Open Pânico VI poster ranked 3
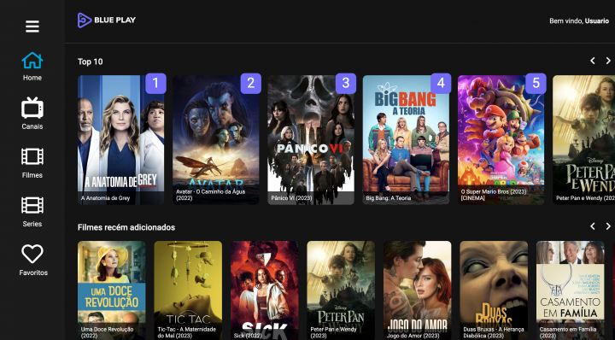The height and width of the screenshot is (340, 615). click(311, 139)
